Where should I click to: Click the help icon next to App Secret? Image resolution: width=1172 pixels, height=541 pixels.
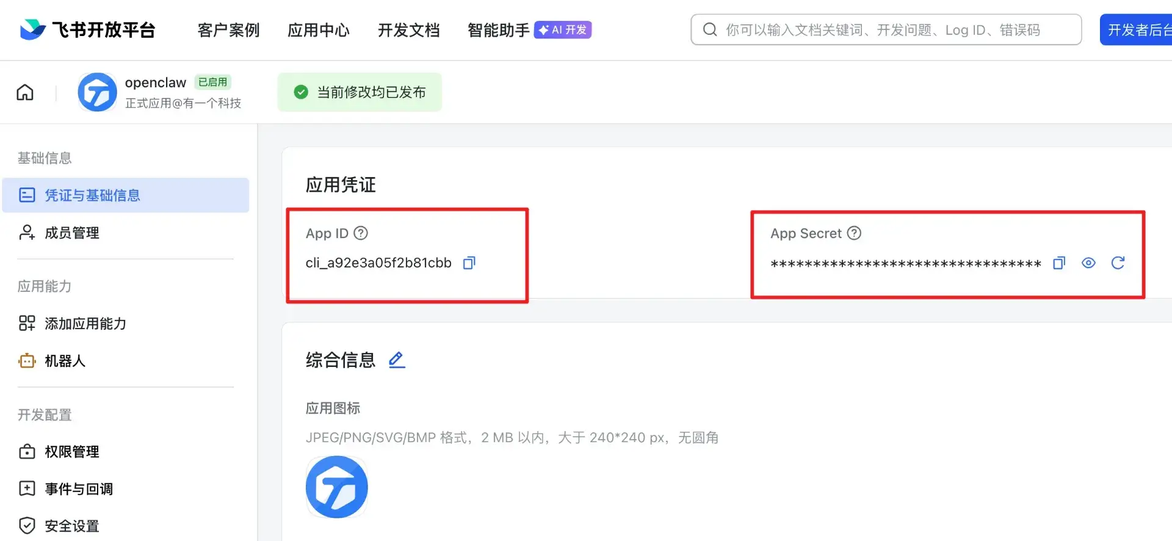coord(854,233)
